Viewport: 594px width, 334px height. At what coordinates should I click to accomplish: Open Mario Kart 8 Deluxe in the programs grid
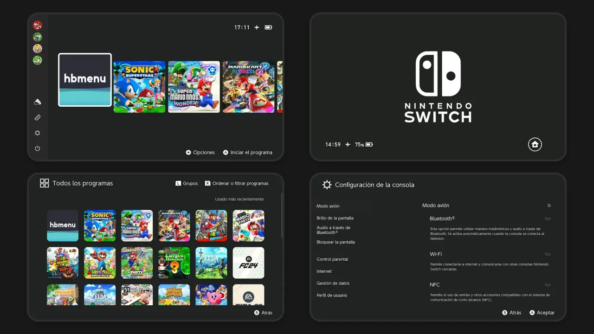tap(174, 225)
